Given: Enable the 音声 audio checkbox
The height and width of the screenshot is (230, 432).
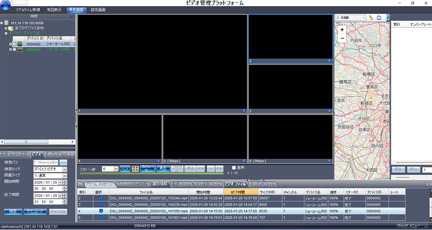Looking at the screenshot, I should [234, 168].
